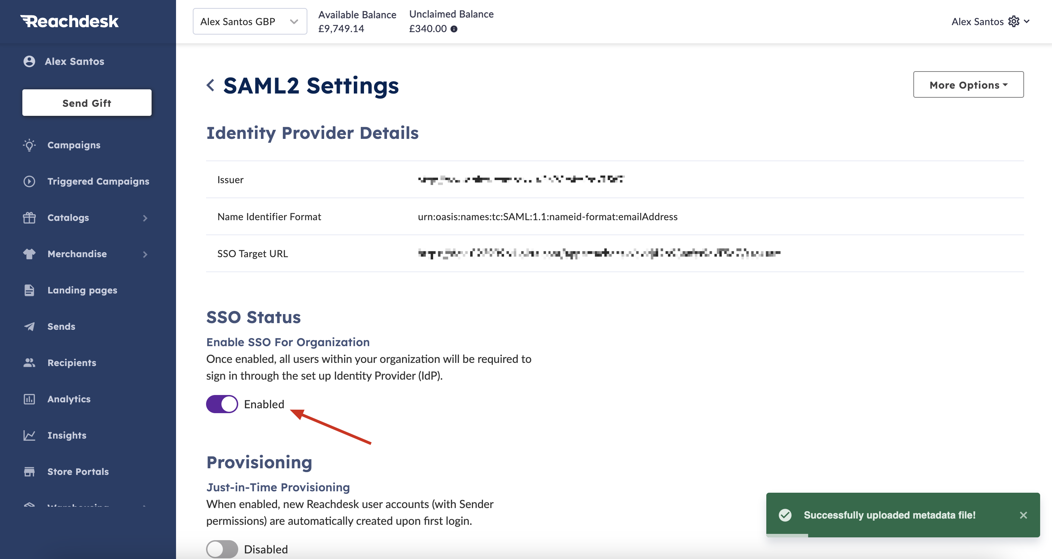Click the Just-in-Time Provisioning heading
The height and width of the screenshot is (559, 1052).
pos(278,487)
